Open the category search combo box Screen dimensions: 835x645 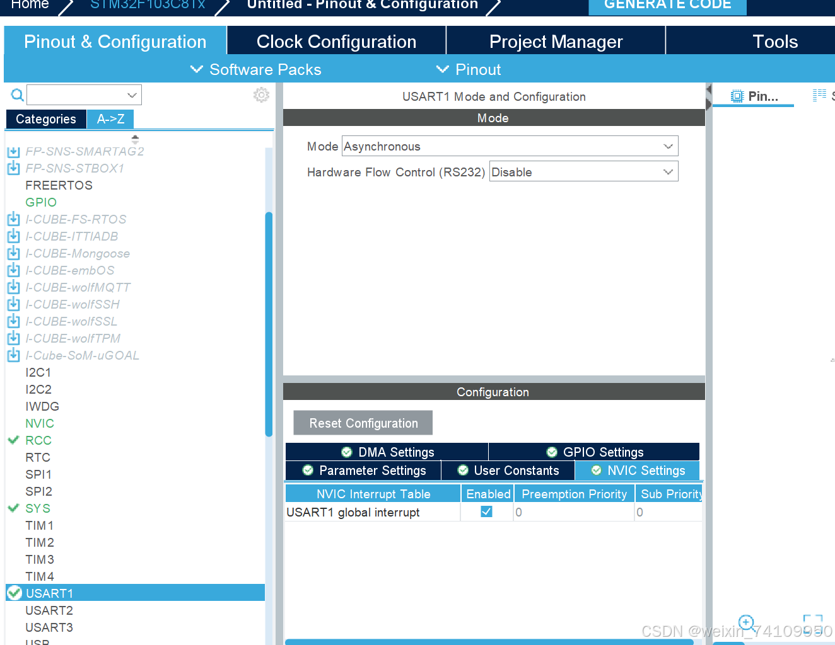(84, 95)
